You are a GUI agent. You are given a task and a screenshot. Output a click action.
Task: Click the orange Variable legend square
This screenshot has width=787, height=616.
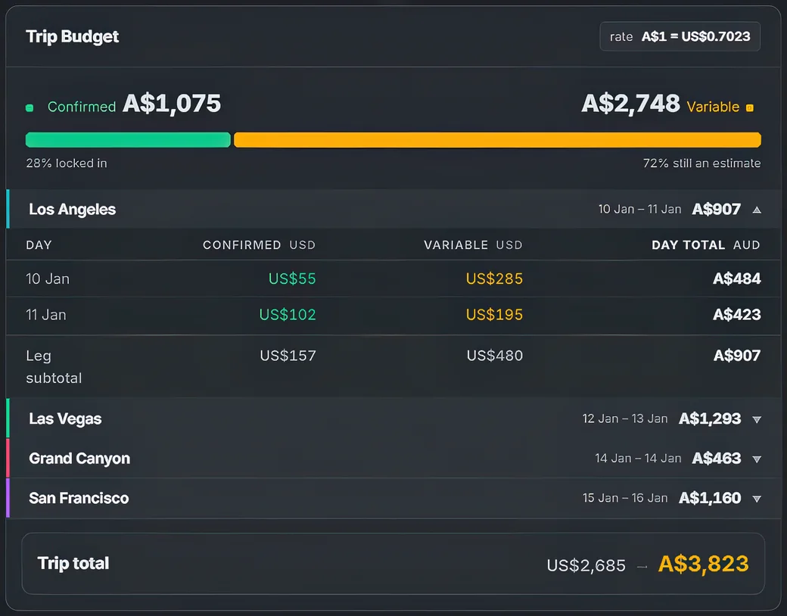click(749, 107)
